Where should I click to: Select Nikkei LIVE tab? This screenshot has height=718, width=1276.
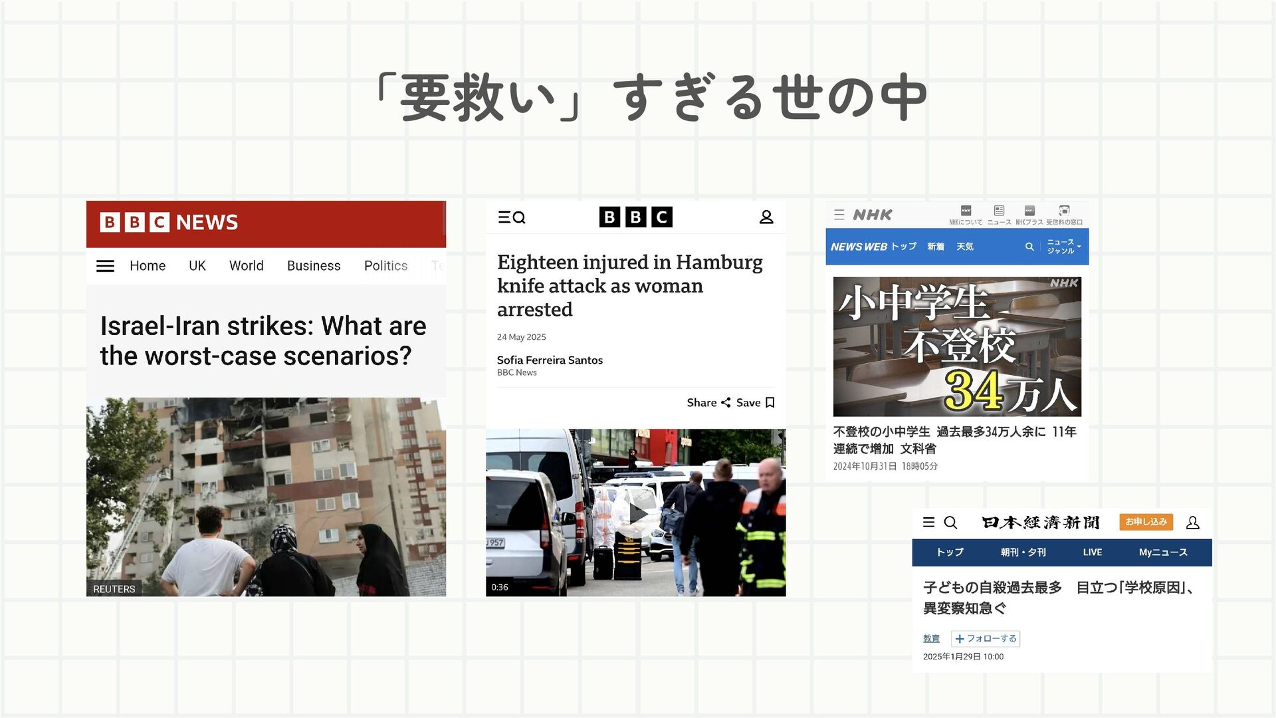pyautogui.click(x=1093, y=552)
